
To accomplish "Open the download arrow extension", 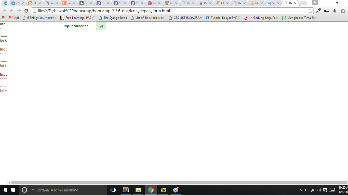I will click(x=335, y=11).
